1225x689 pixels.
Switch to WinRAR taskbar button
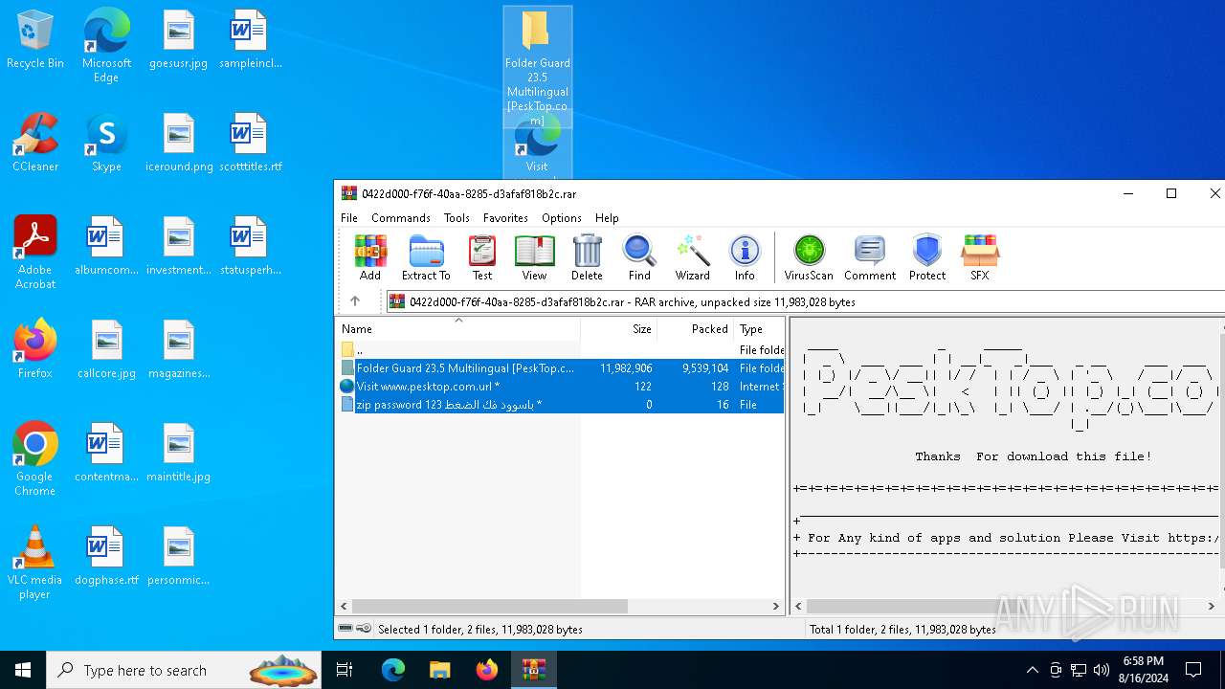[533, 670]
